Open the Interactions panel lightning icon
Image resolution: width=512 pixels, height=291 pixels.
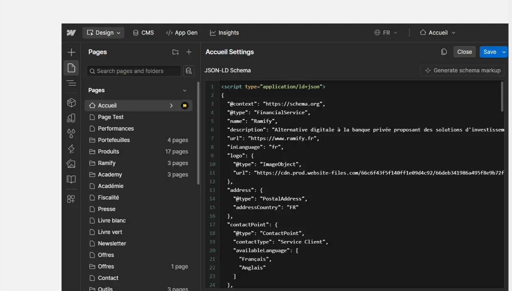click(71, 149)
